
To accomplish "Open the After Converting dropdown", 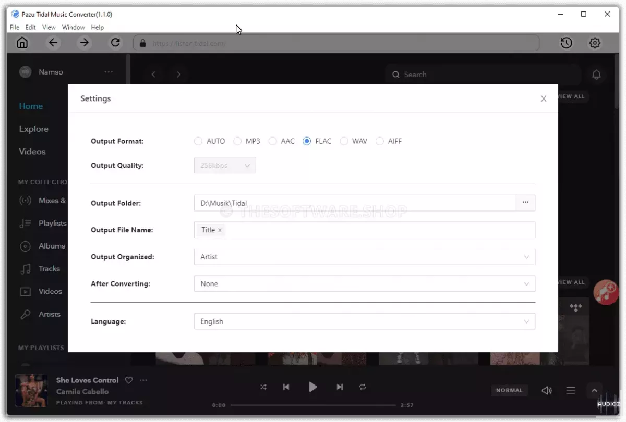I will click(x=365, y=284).
